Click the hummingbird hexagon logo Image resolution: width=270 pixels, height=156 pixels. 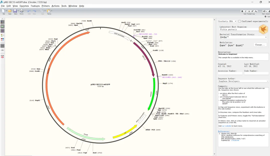(263, 29)
